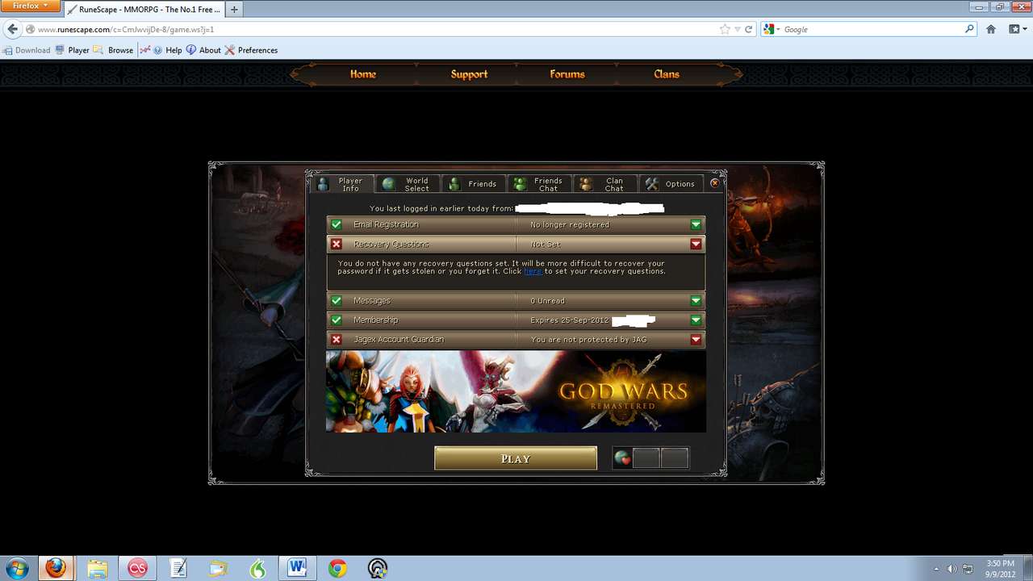Click the gold PLAY button
1033x581 pixels.
516,458
